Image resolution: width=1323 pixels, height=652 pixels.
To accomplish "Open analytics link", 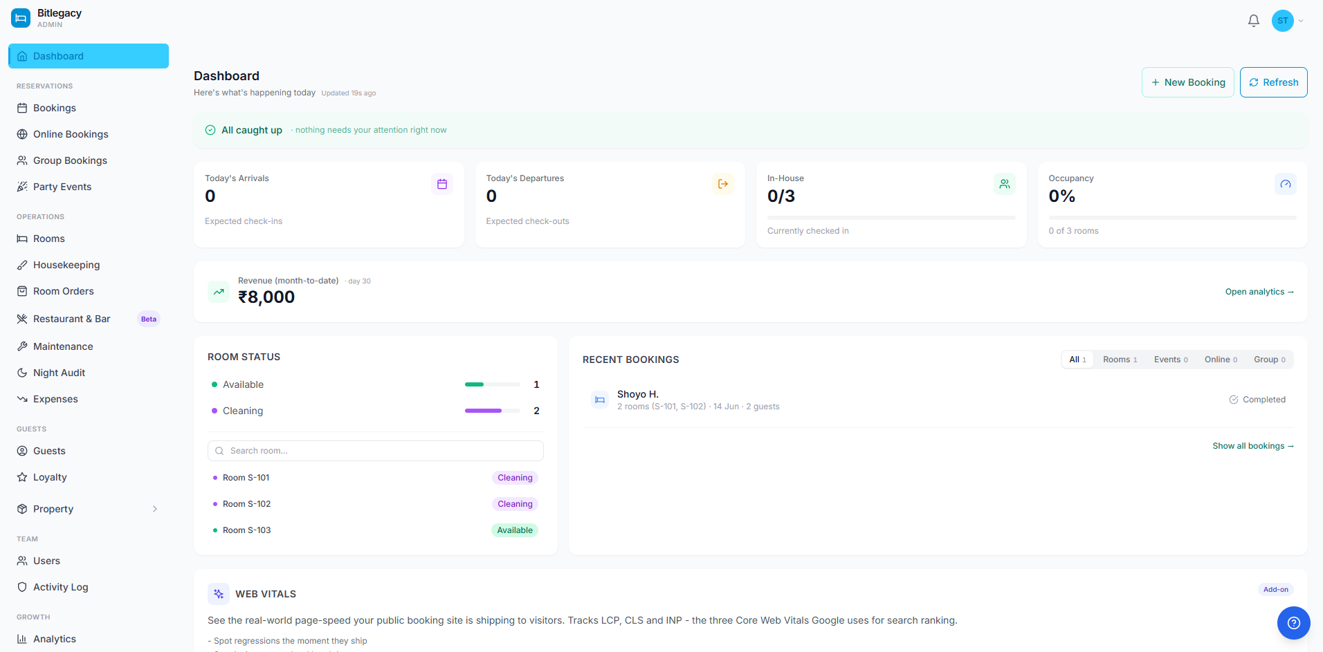I will [1259, 292].
